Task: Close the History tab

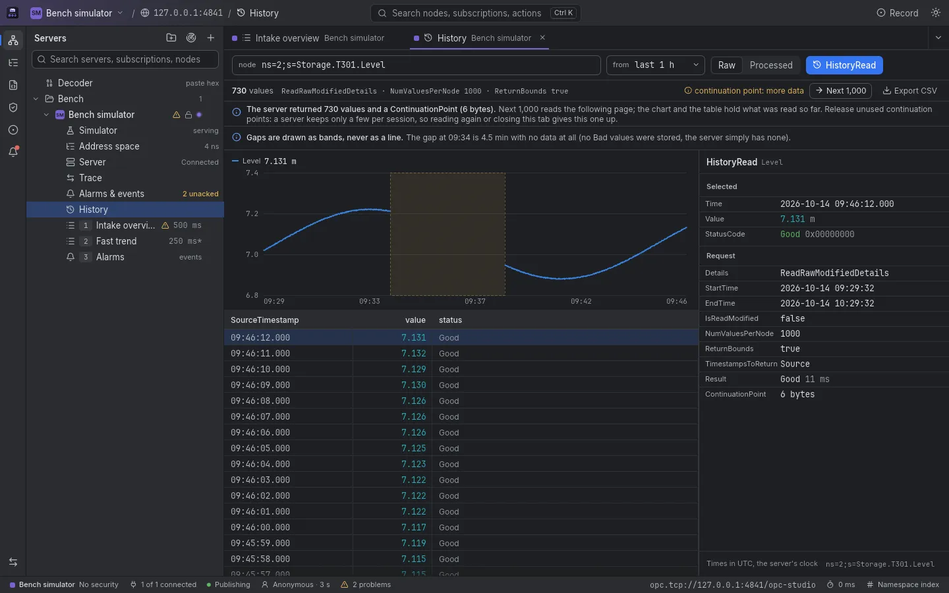Action: [542, 38]
